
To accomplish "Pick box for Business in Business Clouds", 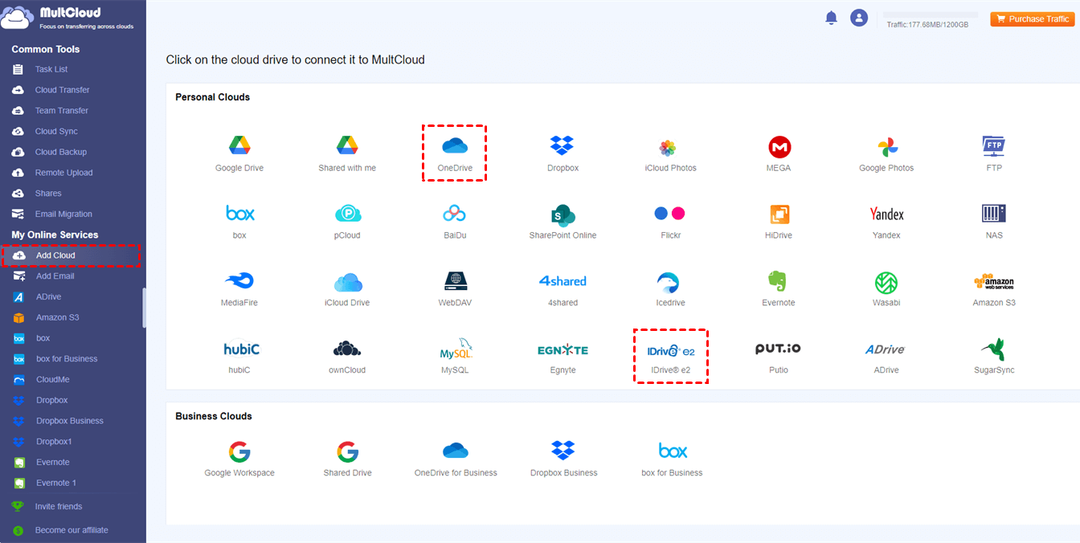I will (x=672, y=459).
